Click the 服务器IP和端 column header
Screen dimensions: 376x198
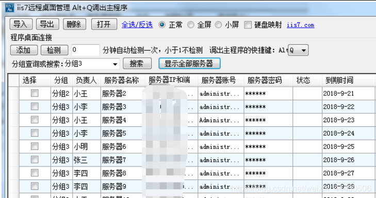(171, 80)
